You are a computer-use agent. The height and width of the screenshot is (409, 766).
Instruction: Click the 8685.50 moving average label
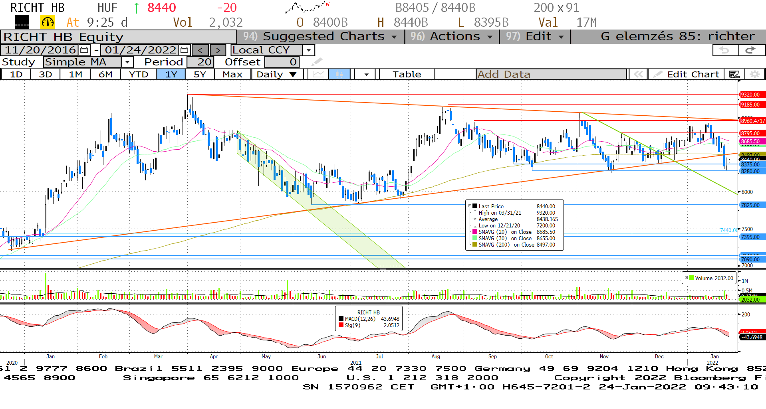pyautogui.click(x=753, y=141)
